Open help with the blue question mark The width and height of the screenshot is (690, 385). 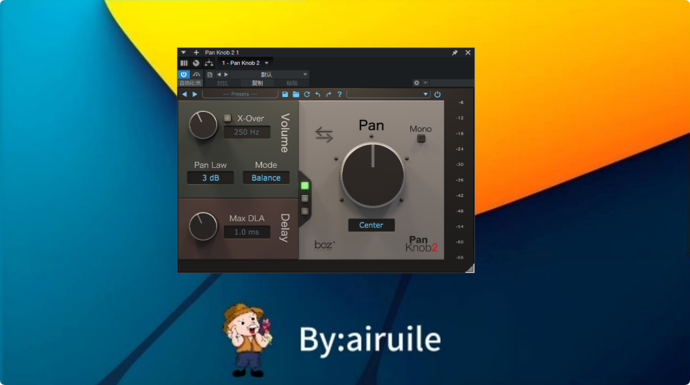(x=340, y=94)
